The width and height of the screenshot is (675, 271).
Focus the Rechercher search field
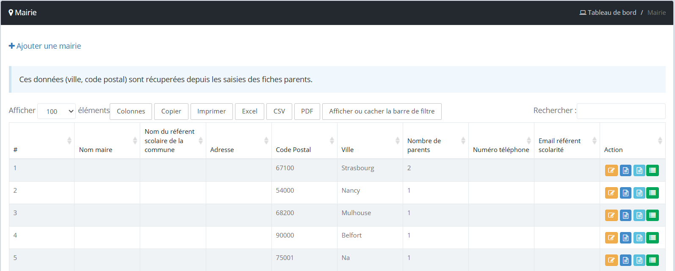pyautogui.click(x=621, y=111)
